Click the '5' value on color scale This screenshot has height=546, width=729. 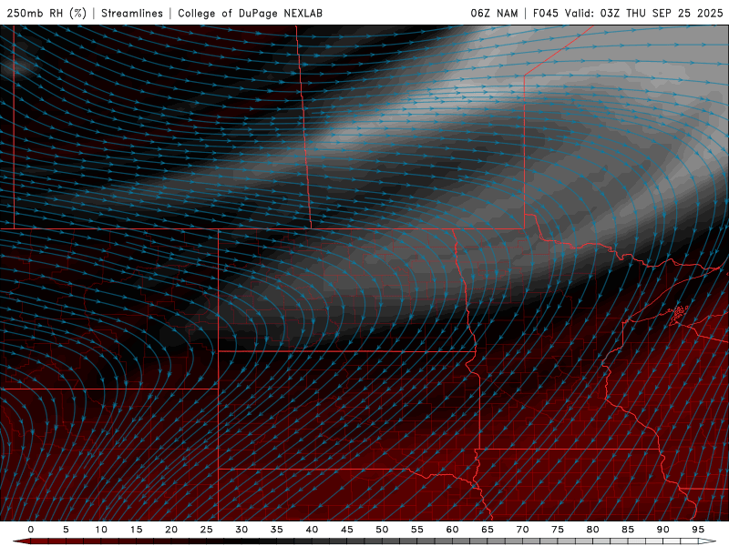[66, 530]
